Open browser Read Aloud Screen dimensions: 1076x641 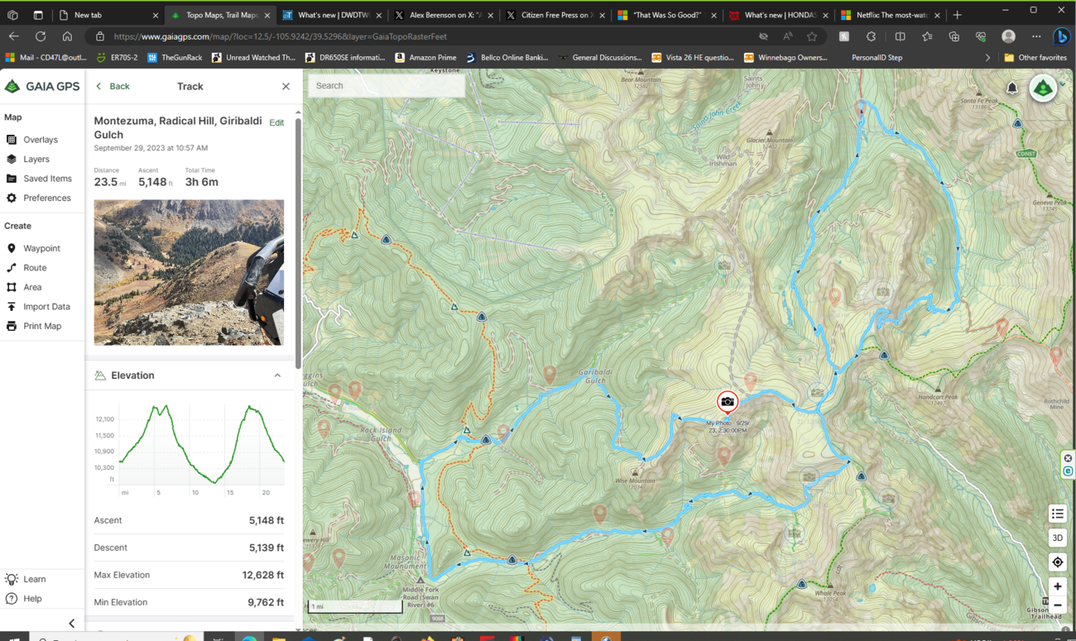tap(787, 36)
